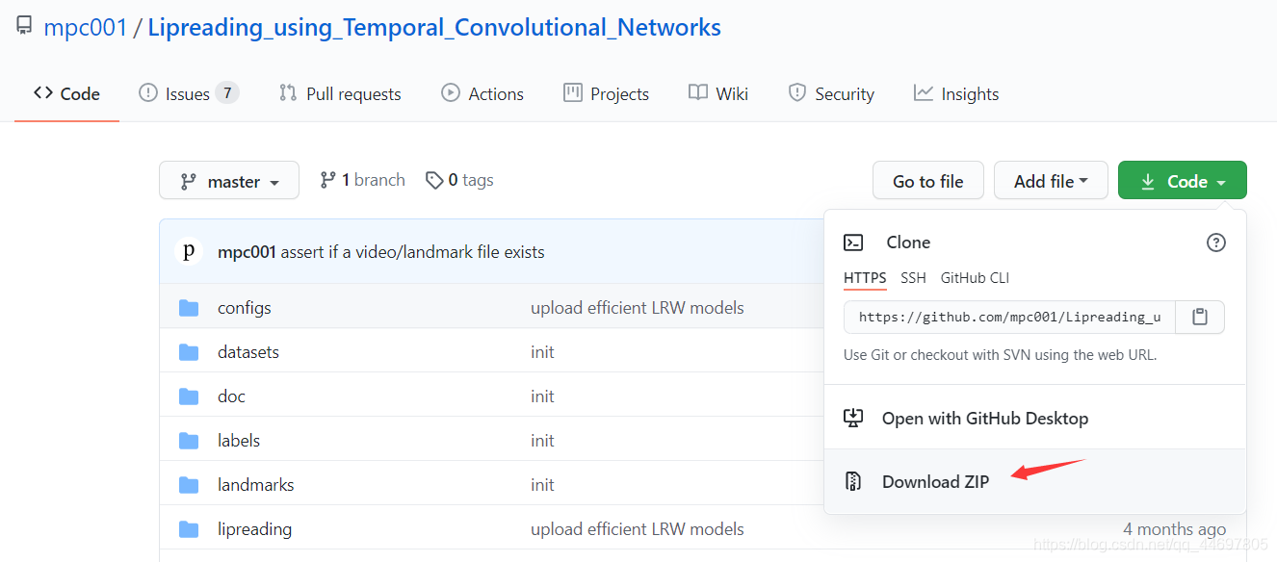Click the repository book icon beside mpc001
The height and width of the screenshot is (562, 1277).
[x=24, y=26]
